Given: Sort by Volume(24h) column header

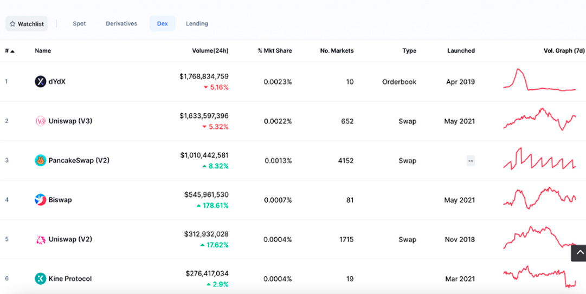Looking at the screenshot, I should 210,51.
